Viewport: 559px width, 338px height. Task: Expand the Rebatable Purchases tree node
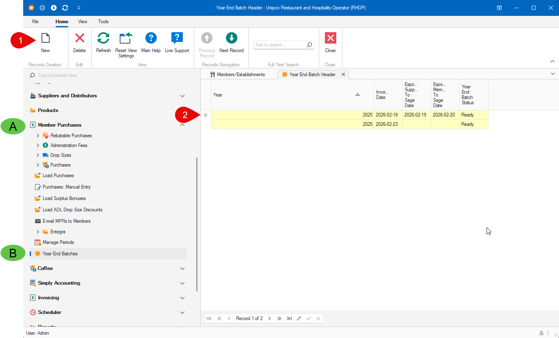(x=38, y=136)
